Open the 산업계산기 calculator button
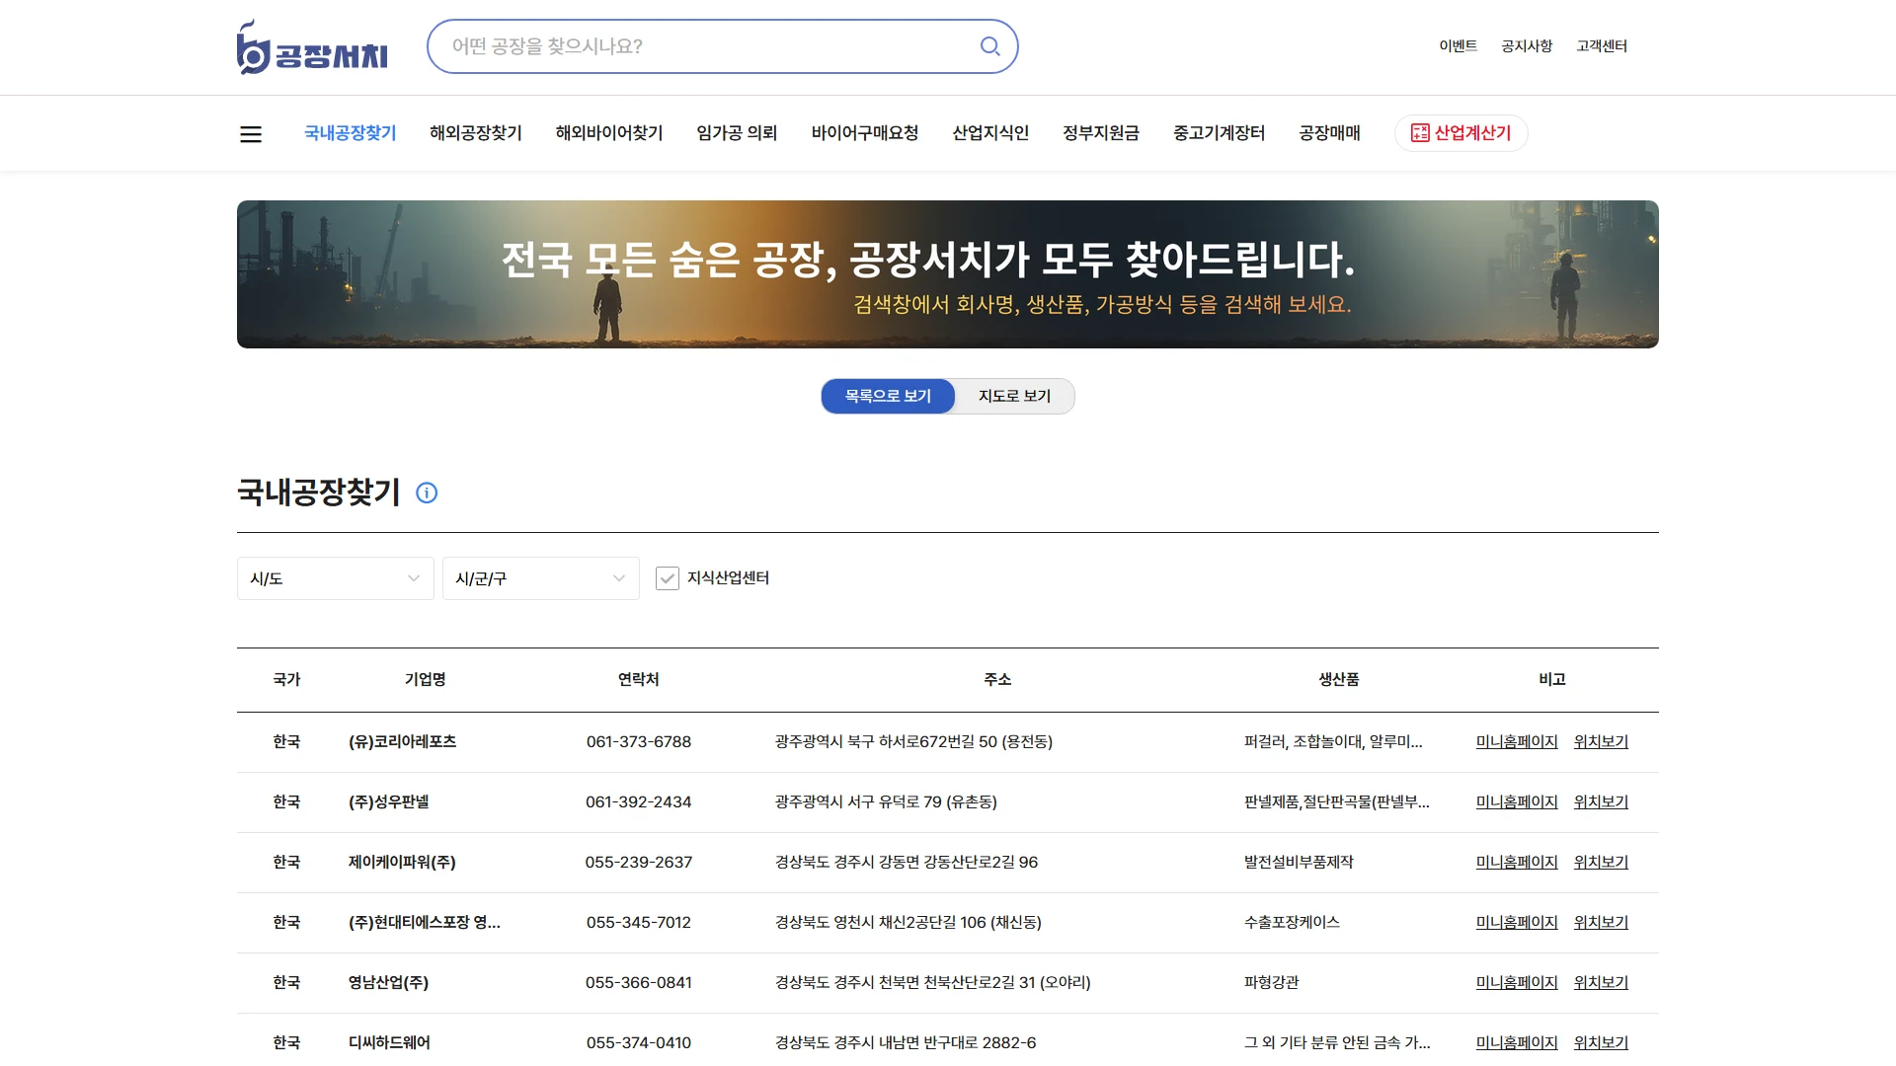Viewport: 1896px width, 1066px height. coord(1461,133)
